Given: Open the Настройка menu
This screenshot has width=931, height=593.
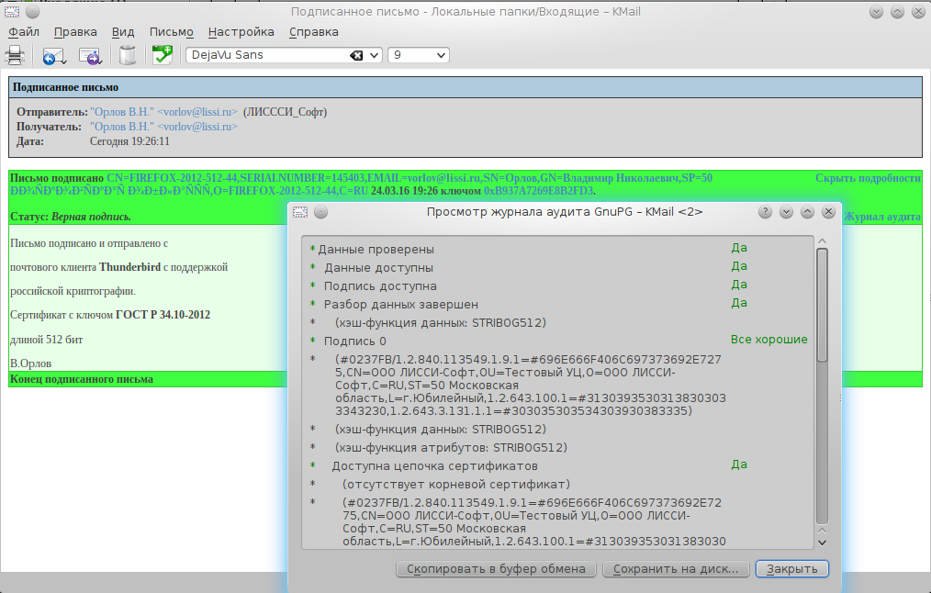Looking at the screenshot, I should pyautogui.click(x=241, y=32).
